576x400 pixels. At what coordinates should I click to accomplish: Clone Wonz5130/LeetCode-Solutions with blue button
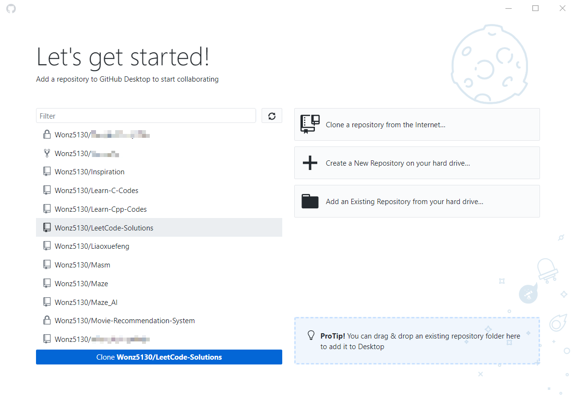point(159,357)
